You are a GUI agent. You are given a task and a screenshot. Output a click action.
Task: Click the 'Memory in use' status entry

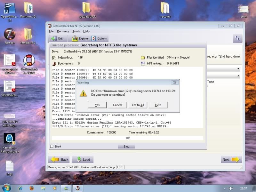click(63, 167)
